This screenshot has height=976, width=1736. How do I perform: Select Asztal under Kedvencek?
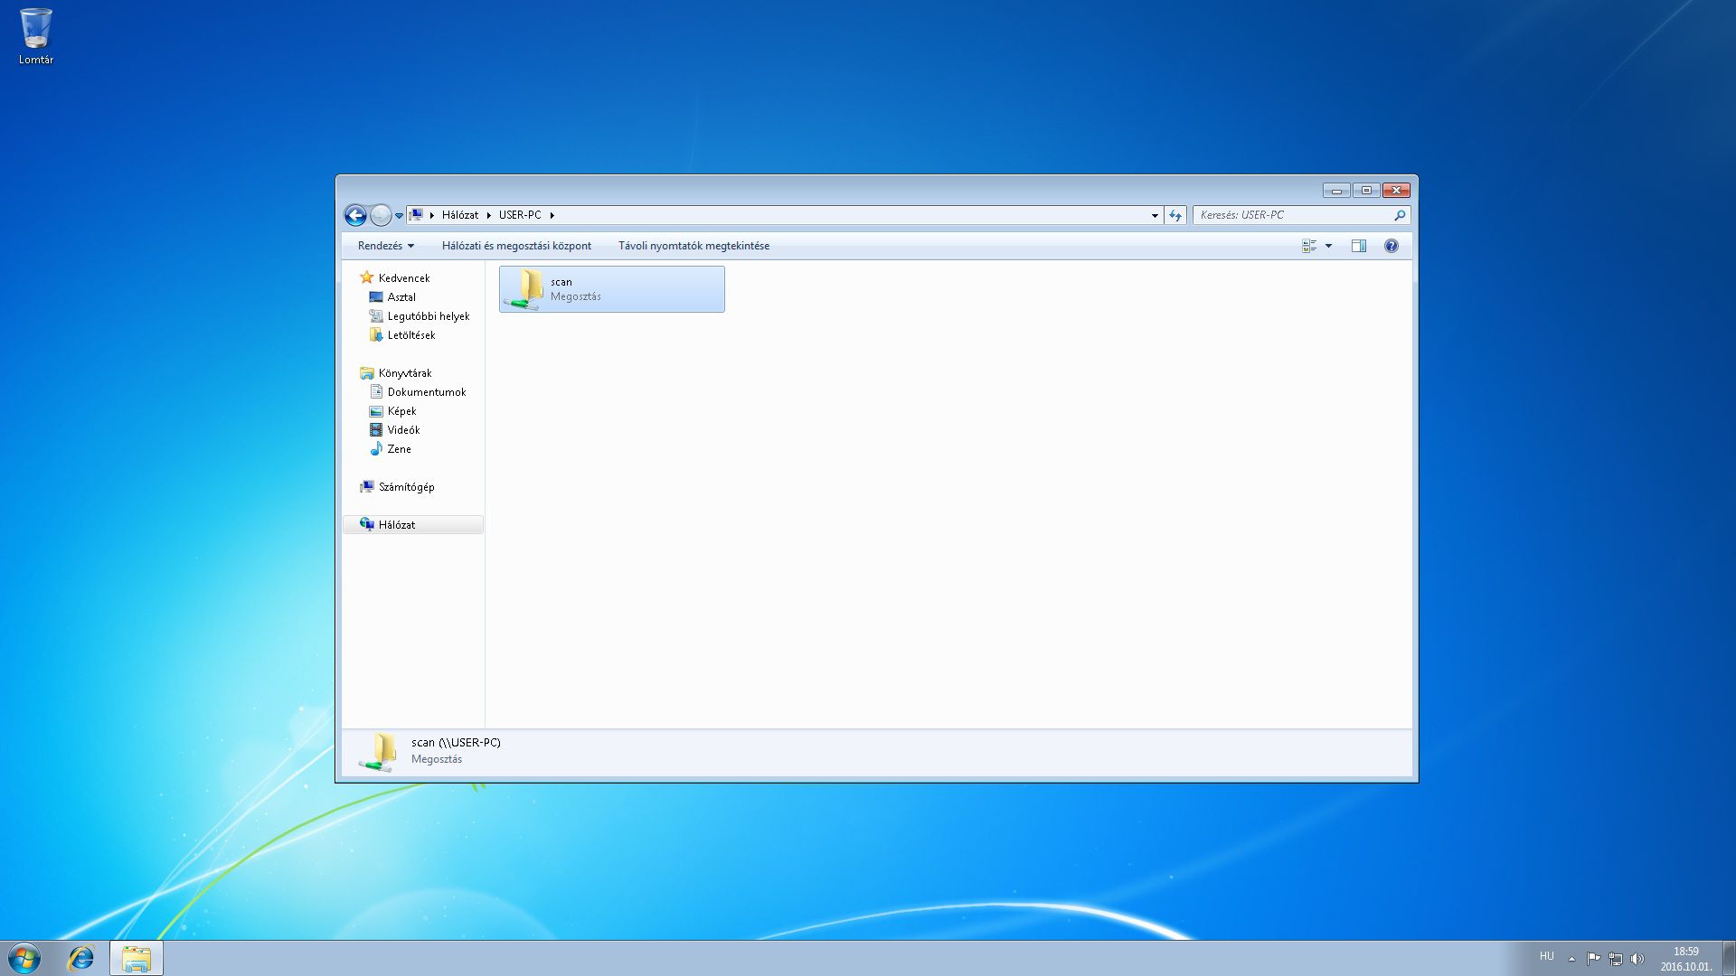coord(401,297)
